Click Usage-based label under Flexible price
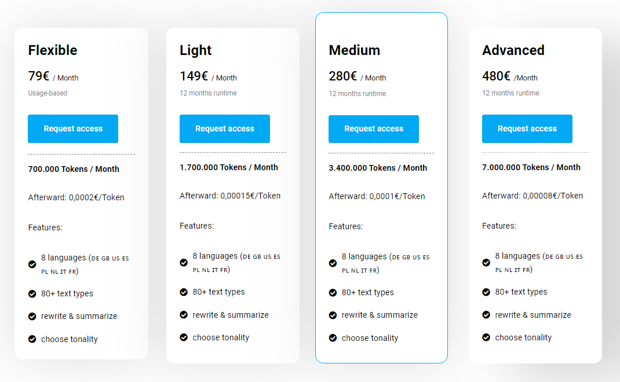This screenshot has height=382, width=620. (48, 93)
